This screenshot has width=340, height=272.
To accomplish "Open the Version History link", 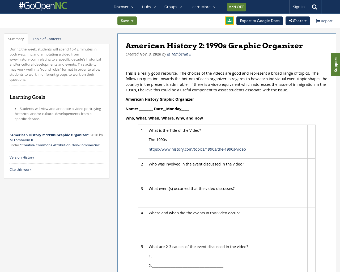I will [22, 157].
